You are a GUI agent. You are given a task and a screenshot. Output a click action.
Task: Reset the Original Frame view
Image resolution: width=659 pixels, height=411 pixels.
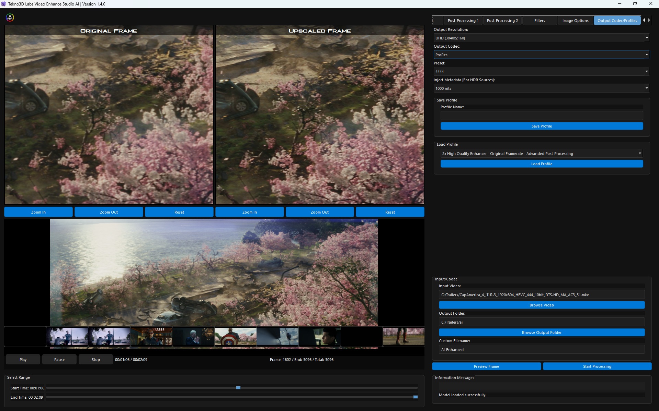[x=179, y=212]
